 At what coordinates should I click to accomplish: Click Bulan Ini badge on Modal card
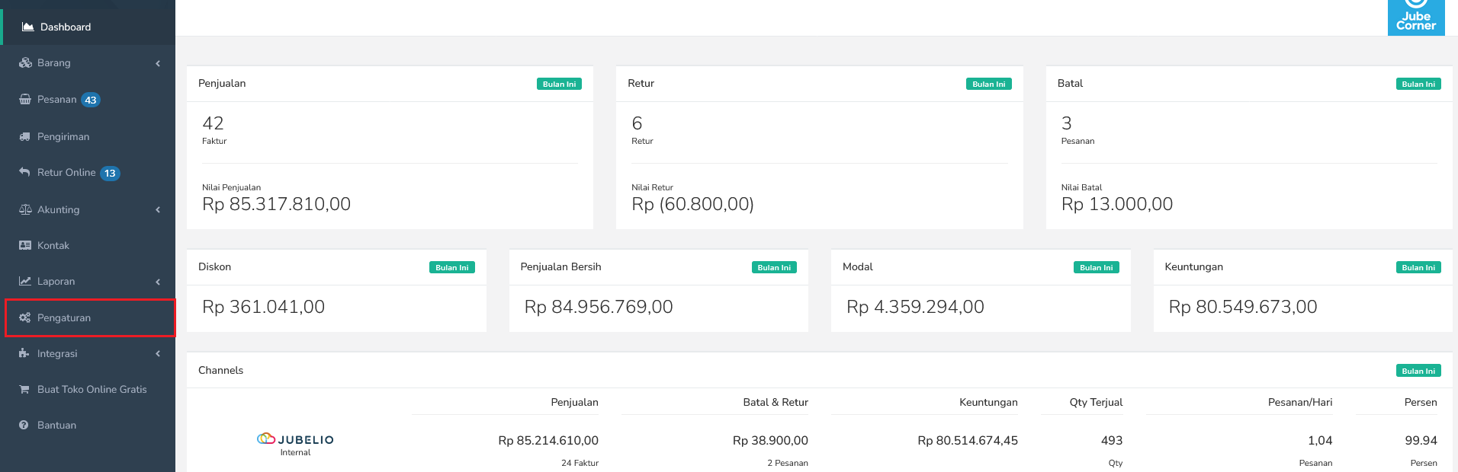1096,267
